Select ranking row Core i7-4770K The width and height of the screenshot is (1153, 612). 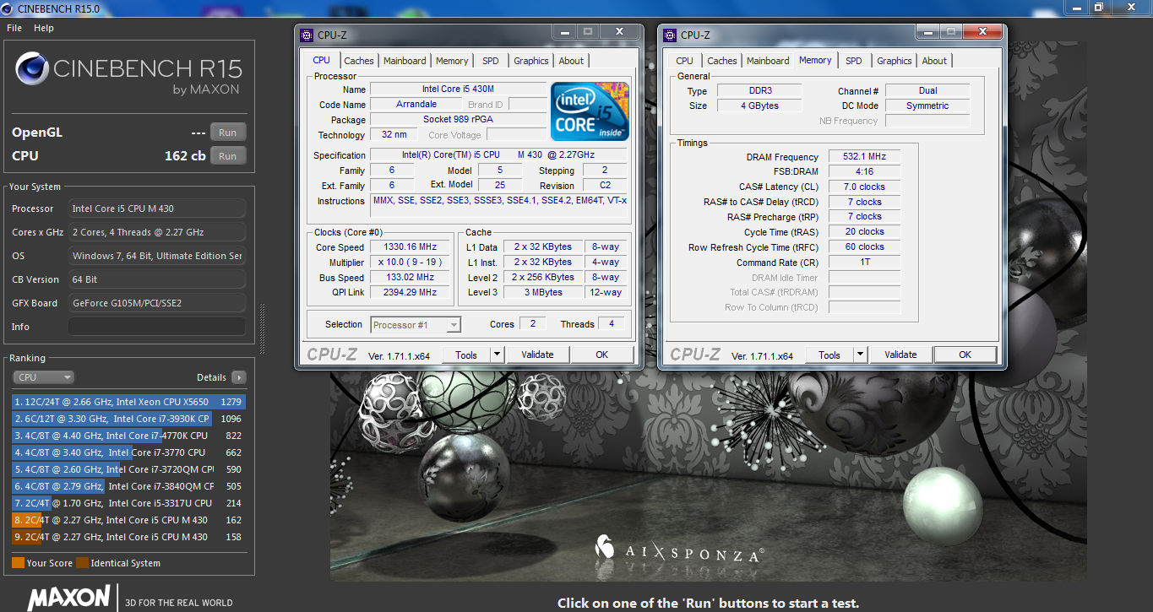(x=128, y=436)
